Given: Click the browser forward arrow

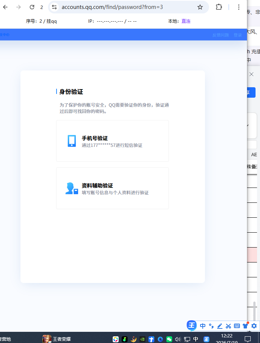Looking at the screenshot, I should [x=19, y=7].
